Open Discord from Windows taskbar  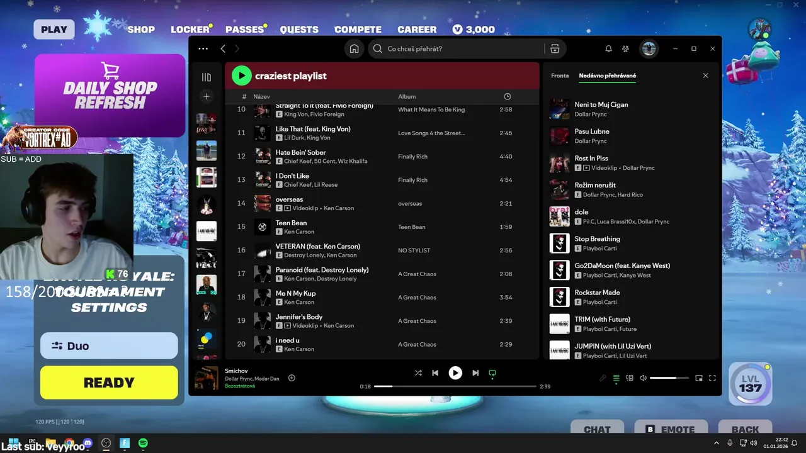pyautogui.click(x=88, y=443)
